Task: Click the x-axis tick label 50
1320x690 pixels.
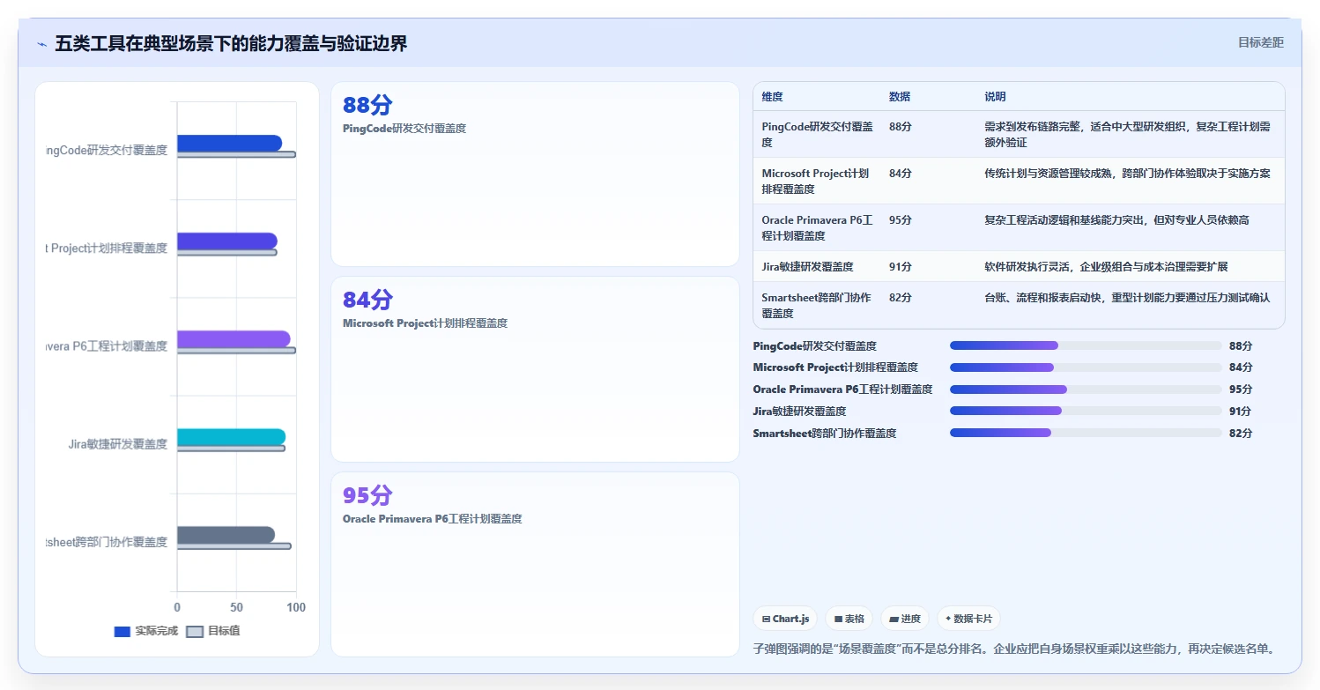Action: point(236,608)
